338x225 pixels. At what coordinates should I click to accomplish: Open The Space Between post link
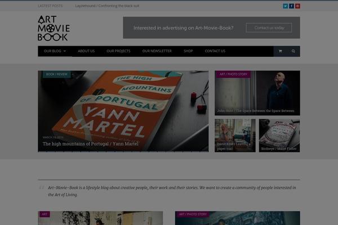(256, 111)
